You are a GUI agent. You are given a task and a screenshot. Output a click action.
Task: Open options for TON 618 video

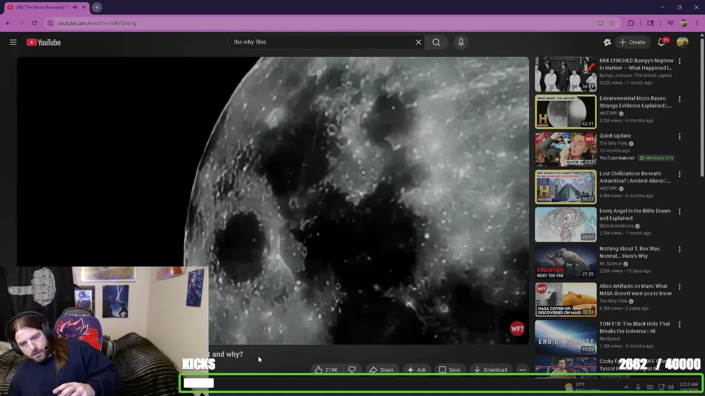[679, 324]
